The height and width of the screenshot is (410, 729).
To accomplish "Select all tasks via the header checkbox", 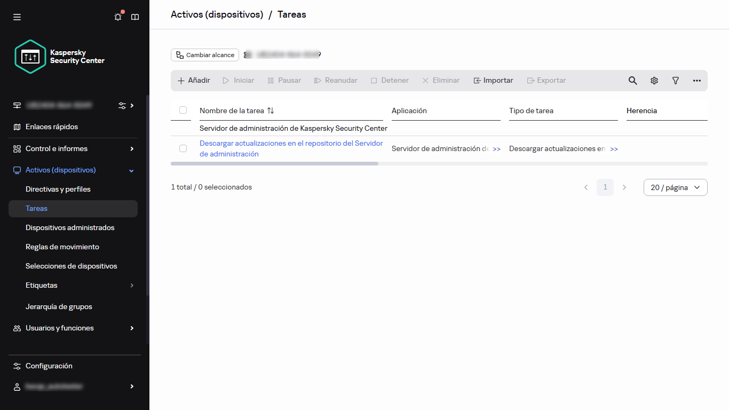I will [183, 110].
